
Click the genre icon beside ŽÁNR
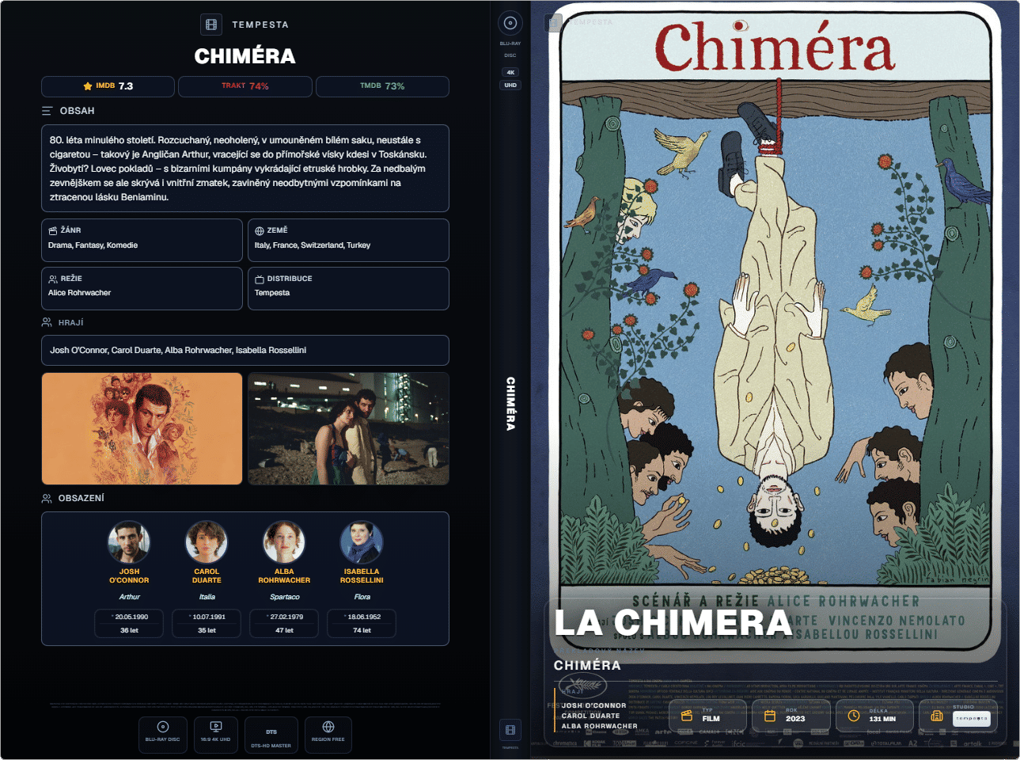pos(53,230)
